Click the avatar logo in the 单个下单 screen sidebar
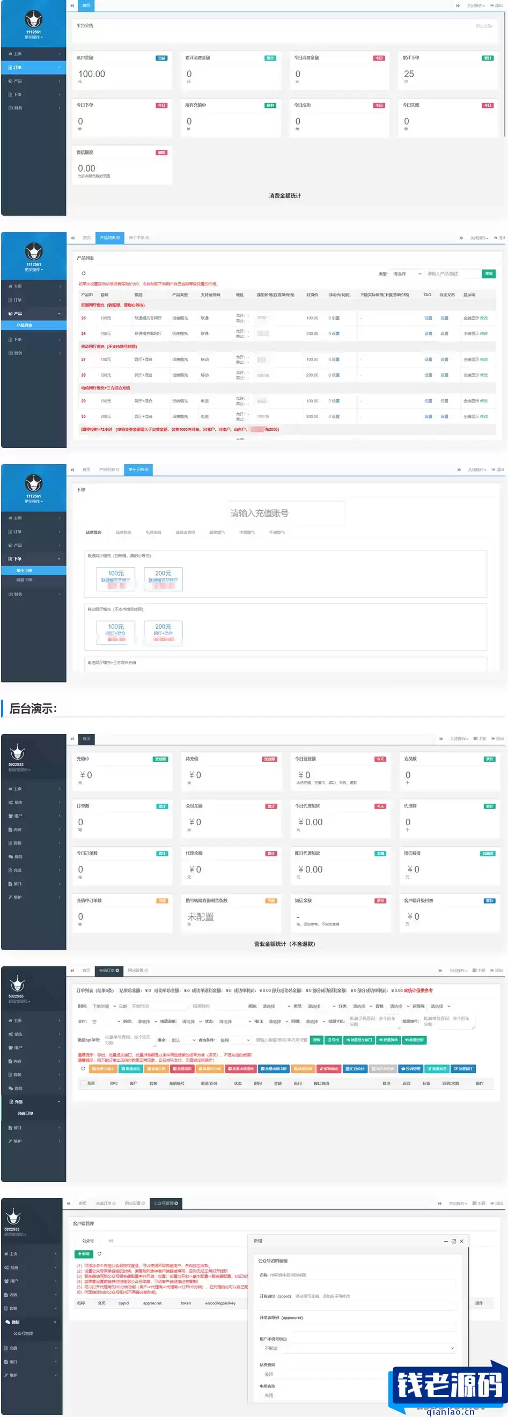508x1417 pixels. tap(34, 483)
